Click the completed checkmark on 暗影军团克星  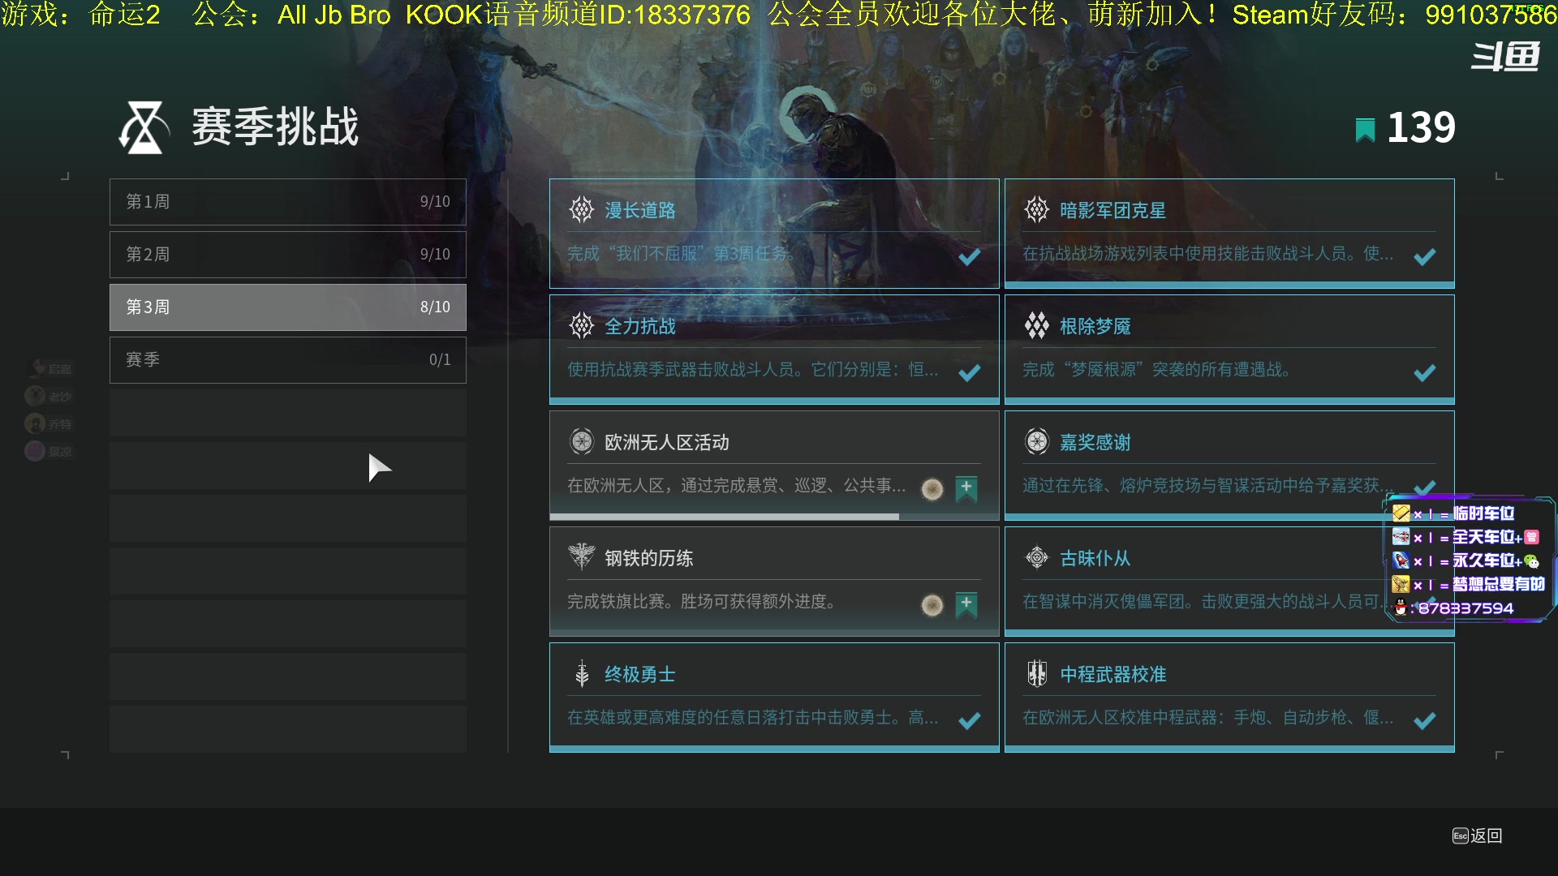point(1424,257)
